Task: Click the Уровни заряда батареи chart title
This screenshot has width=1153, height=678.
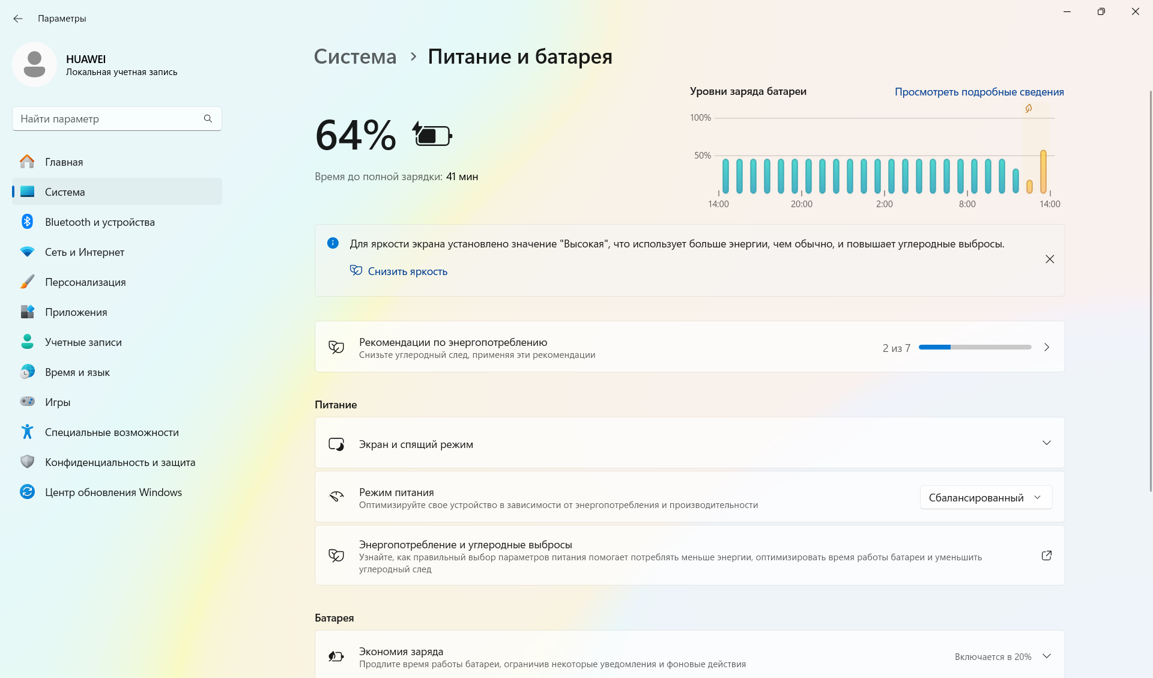Action: point(748,91)
